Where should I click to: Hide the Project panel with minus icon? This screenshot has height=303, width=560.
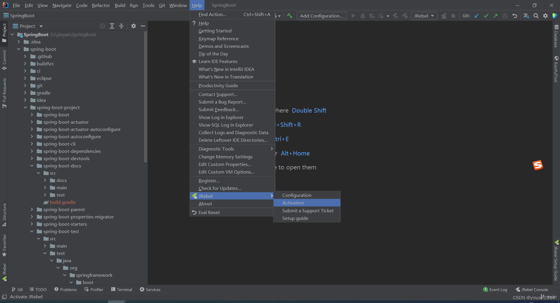[x=143, y=26]
